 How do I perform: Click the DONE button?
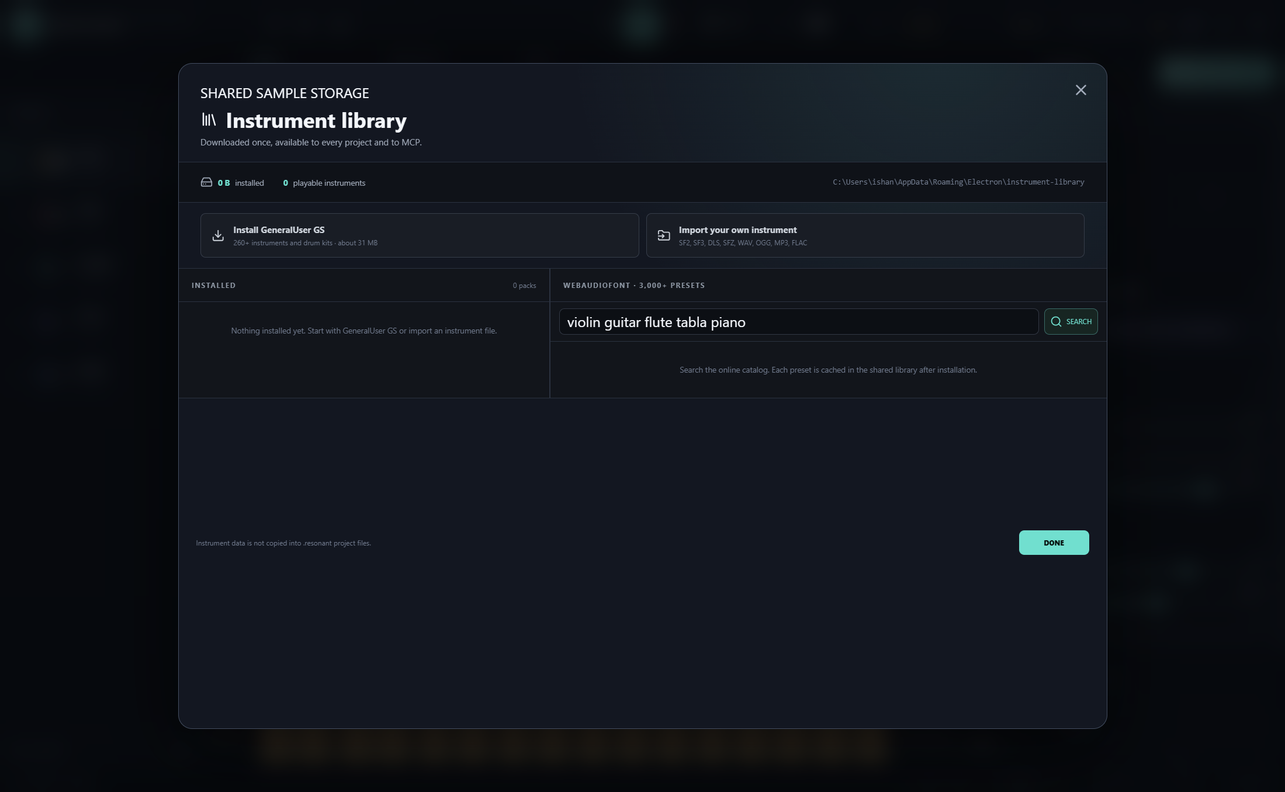(x=1054, y=543)
